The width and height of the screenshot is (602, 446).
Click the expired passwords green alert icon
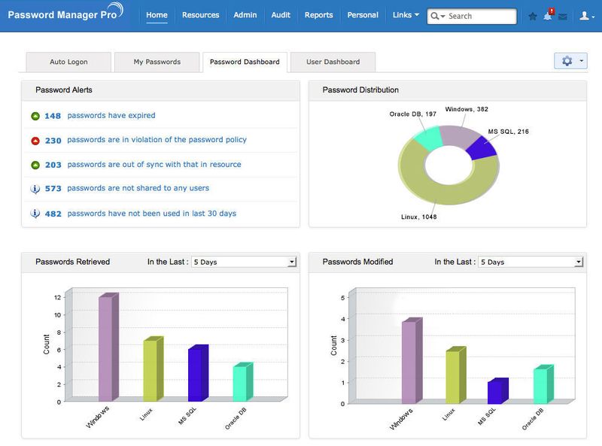(36, 115)
